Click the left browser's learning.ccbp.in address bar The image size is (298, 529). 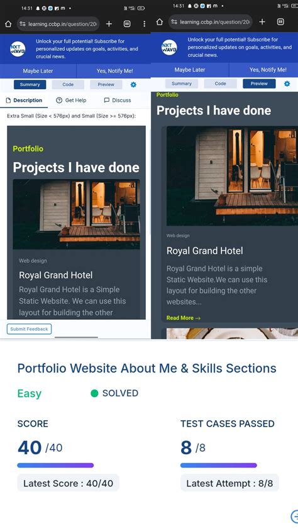58,24
